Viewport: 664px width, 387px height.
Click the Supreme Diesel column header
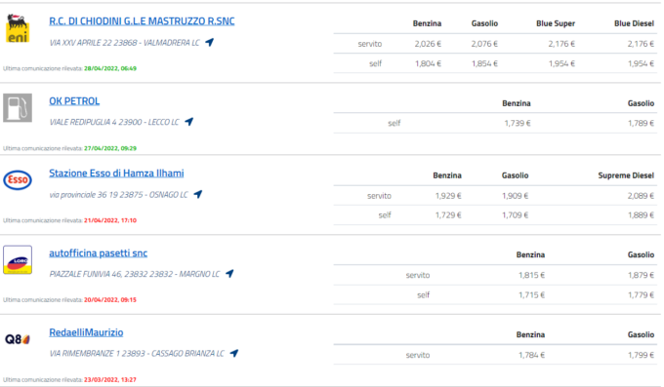pos(626,175)
